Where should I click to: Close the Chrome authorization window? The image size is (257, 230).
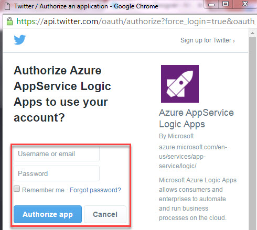[x=245, y=4]
